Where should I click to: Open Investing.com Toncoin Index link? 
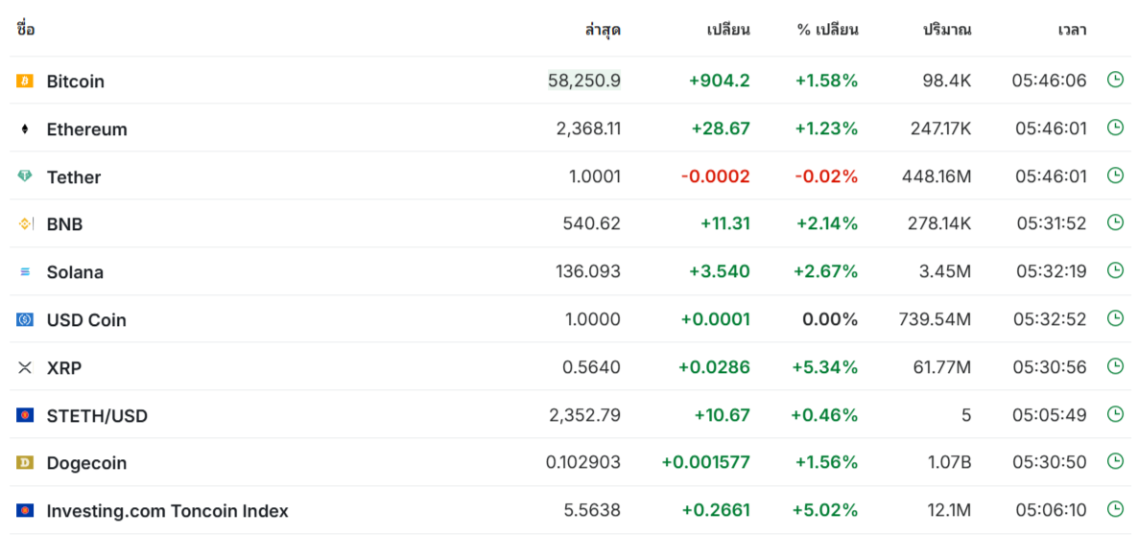[x=168, y=511]
